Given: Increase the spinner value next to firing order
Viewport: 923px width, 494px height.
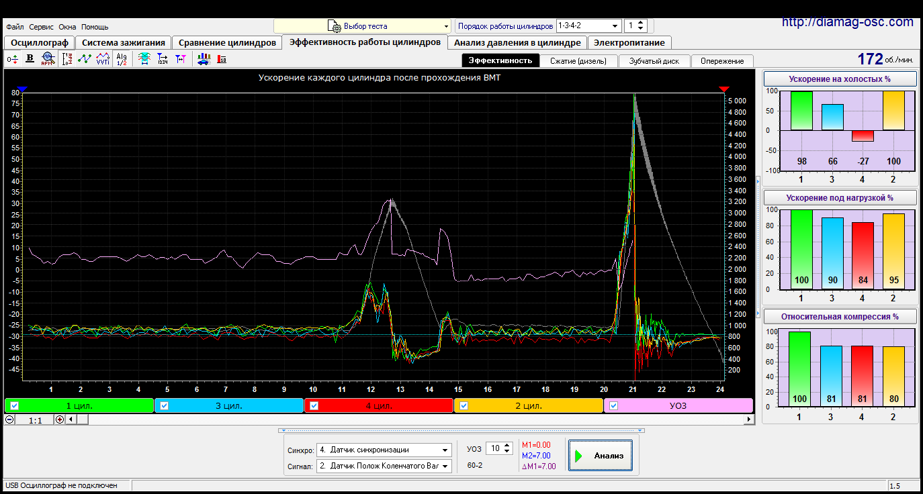Looking at the screenshot, I should (640, 23).
